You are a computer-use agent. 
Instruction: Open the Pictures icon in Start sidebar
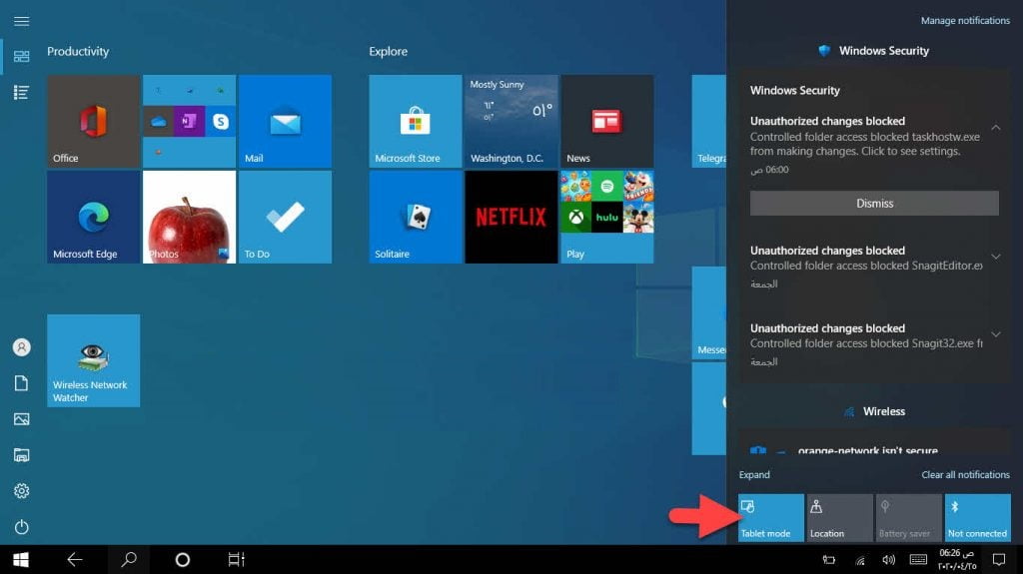[22, 418]
